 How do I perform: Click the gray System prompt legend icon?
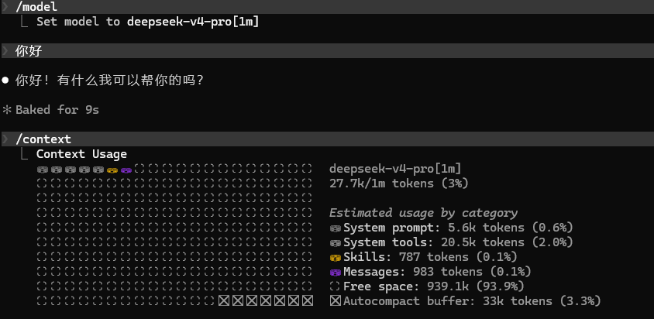(x=336, y=228)
